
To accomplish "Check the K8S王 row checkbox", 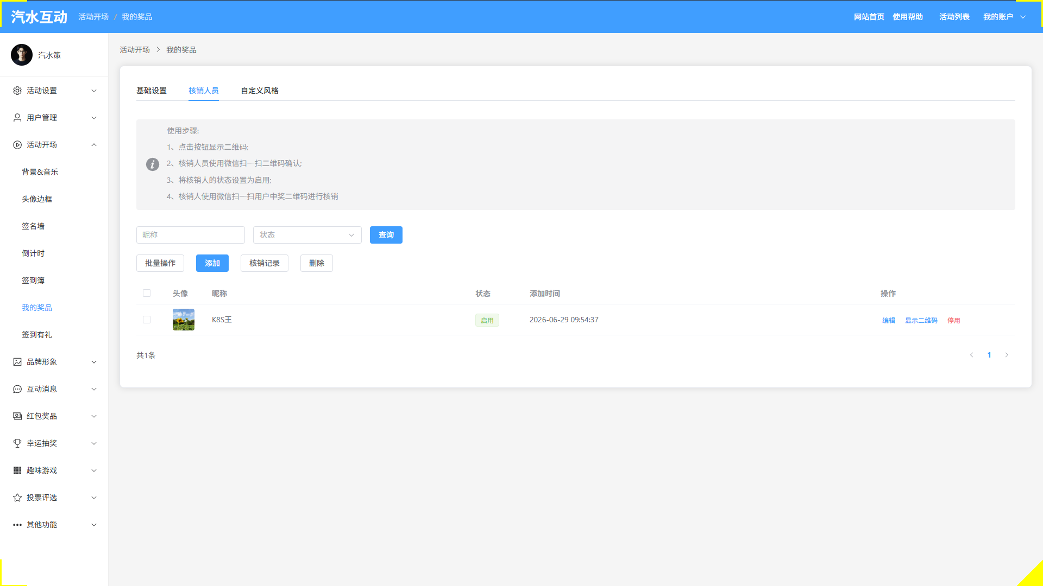I will point(147,320).
